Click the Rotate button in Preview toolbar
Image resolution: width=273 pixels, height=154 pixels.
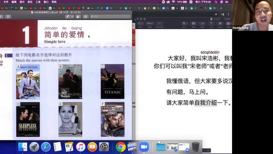[x=78, y=17]
